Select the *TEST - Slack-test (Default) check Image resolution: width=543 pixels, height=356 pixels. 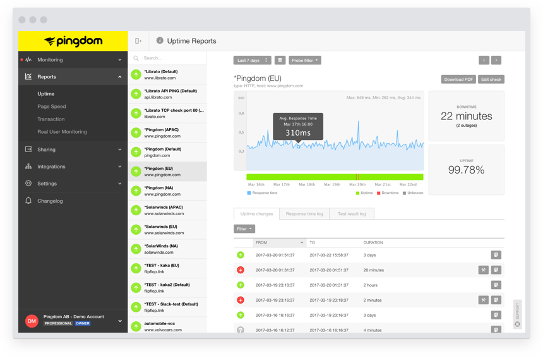[x=167, y=307]
